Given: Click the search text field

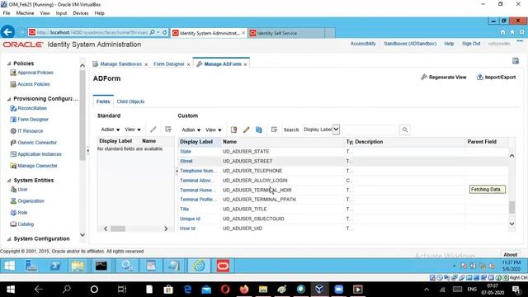Looking at the screenshot, I should point(370,130).
